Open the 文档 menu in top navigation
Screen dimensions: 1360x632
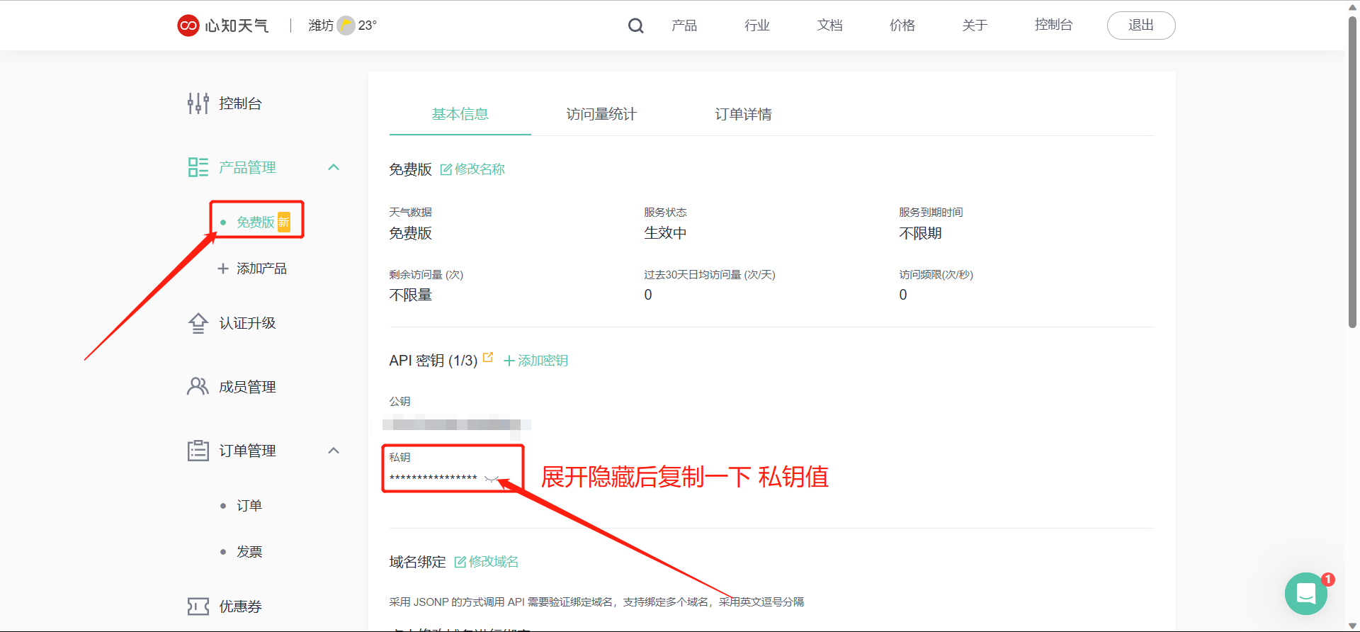[x=829, y=26]
